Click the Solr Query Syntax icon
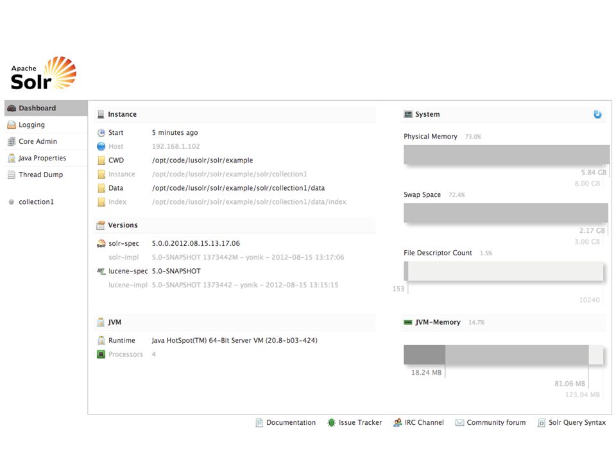 tap(542, 423)
